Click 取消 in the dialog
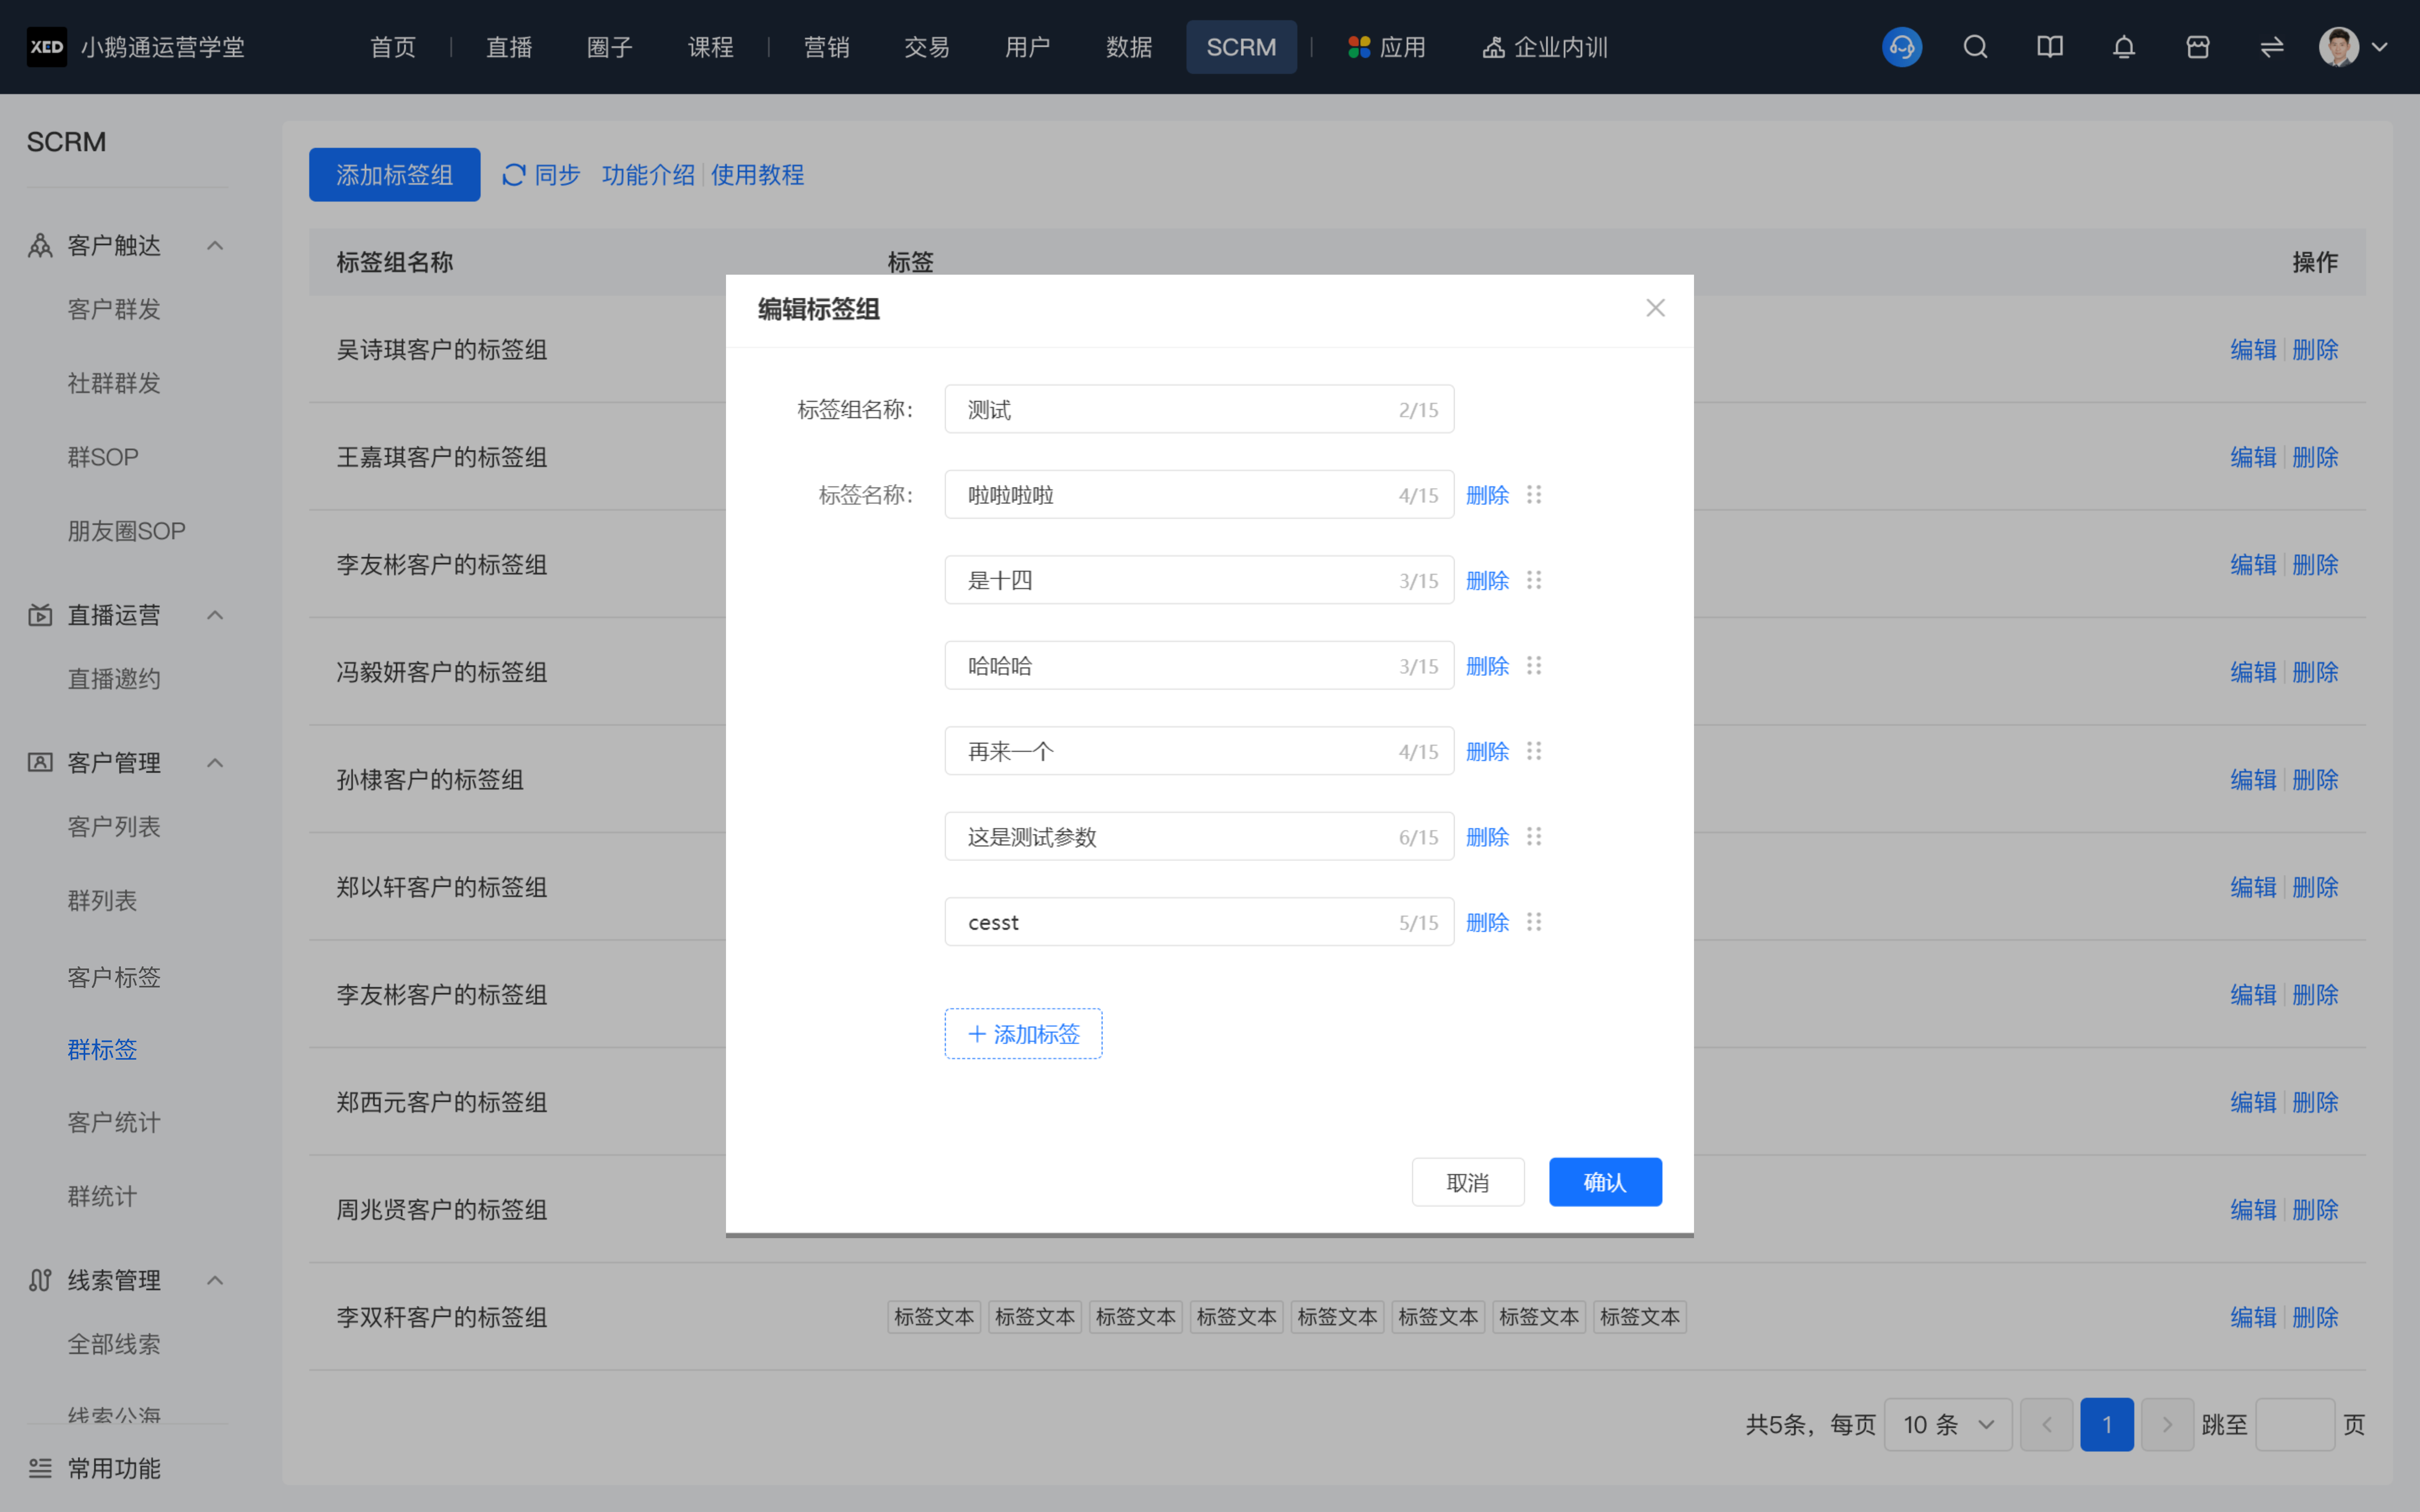2420x1512 pixels. coord(1467,1182)
